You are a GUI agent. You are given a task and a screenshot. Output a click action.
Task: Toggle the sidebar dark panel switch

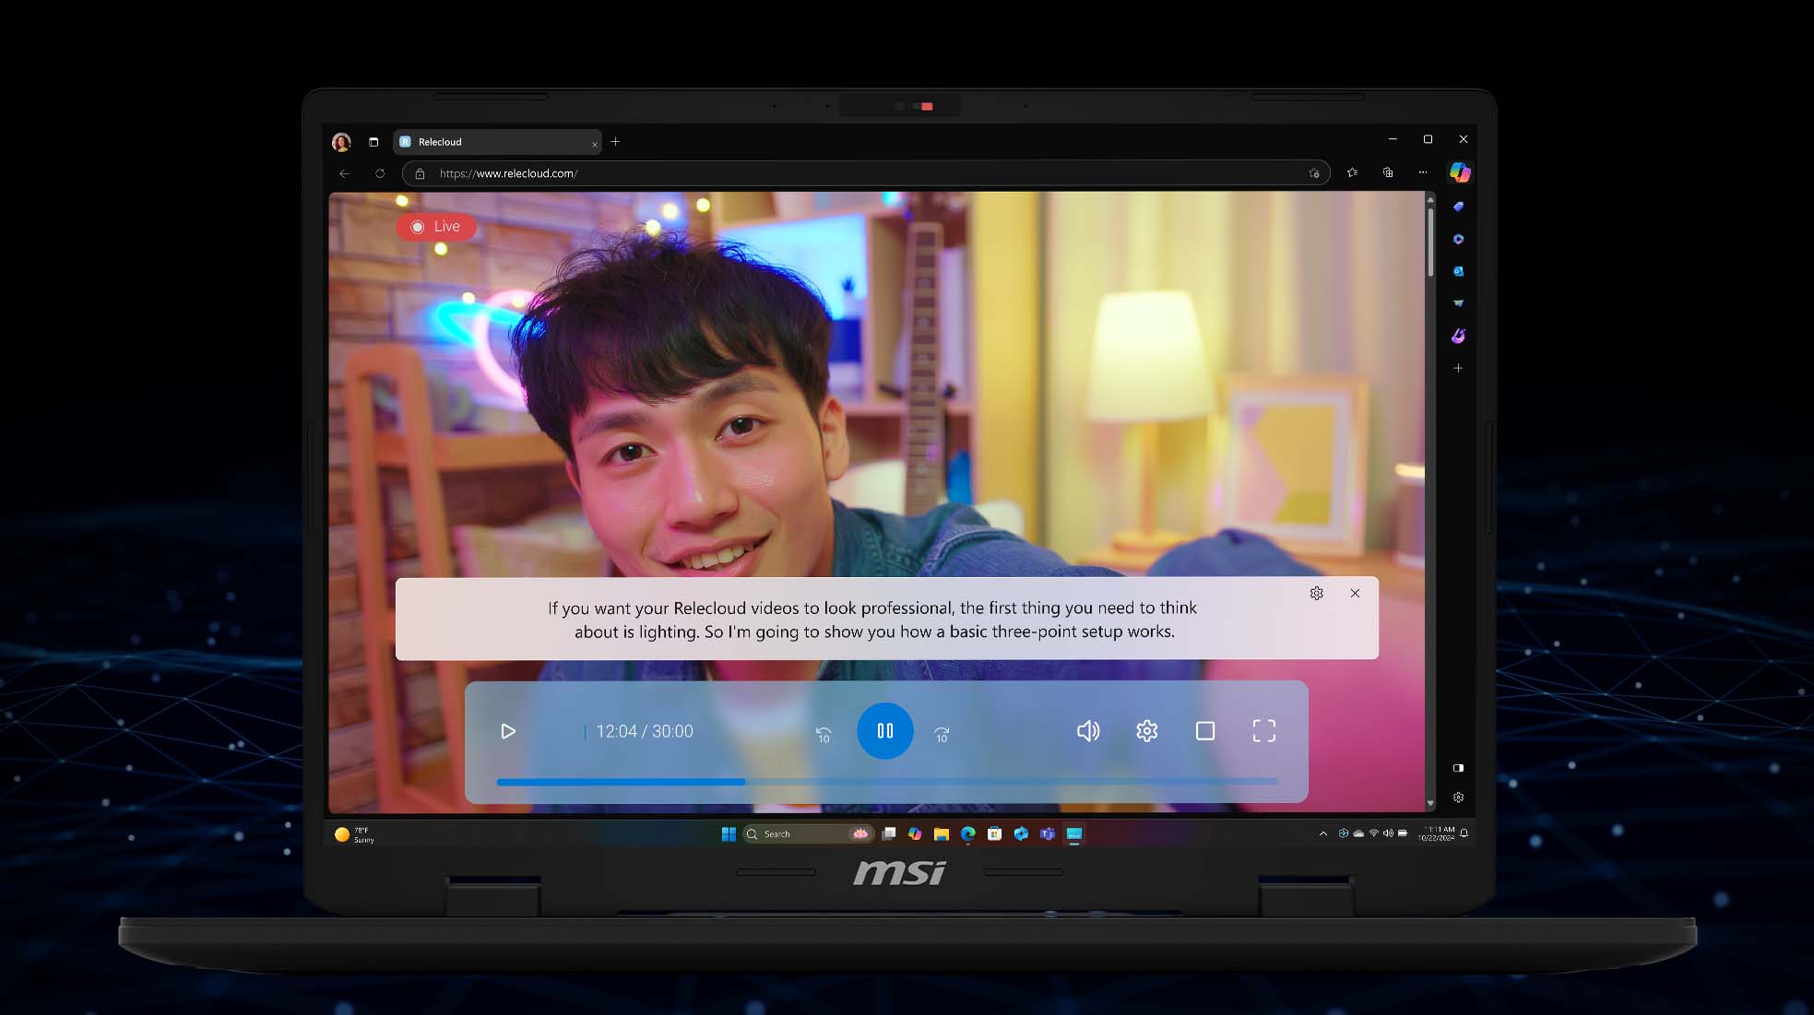tap(1458, 767)
